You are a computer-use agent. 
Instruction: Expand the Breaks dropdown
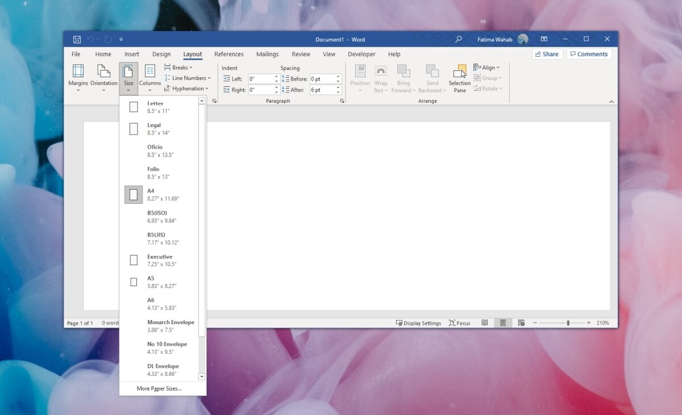[x=178, y=67]
